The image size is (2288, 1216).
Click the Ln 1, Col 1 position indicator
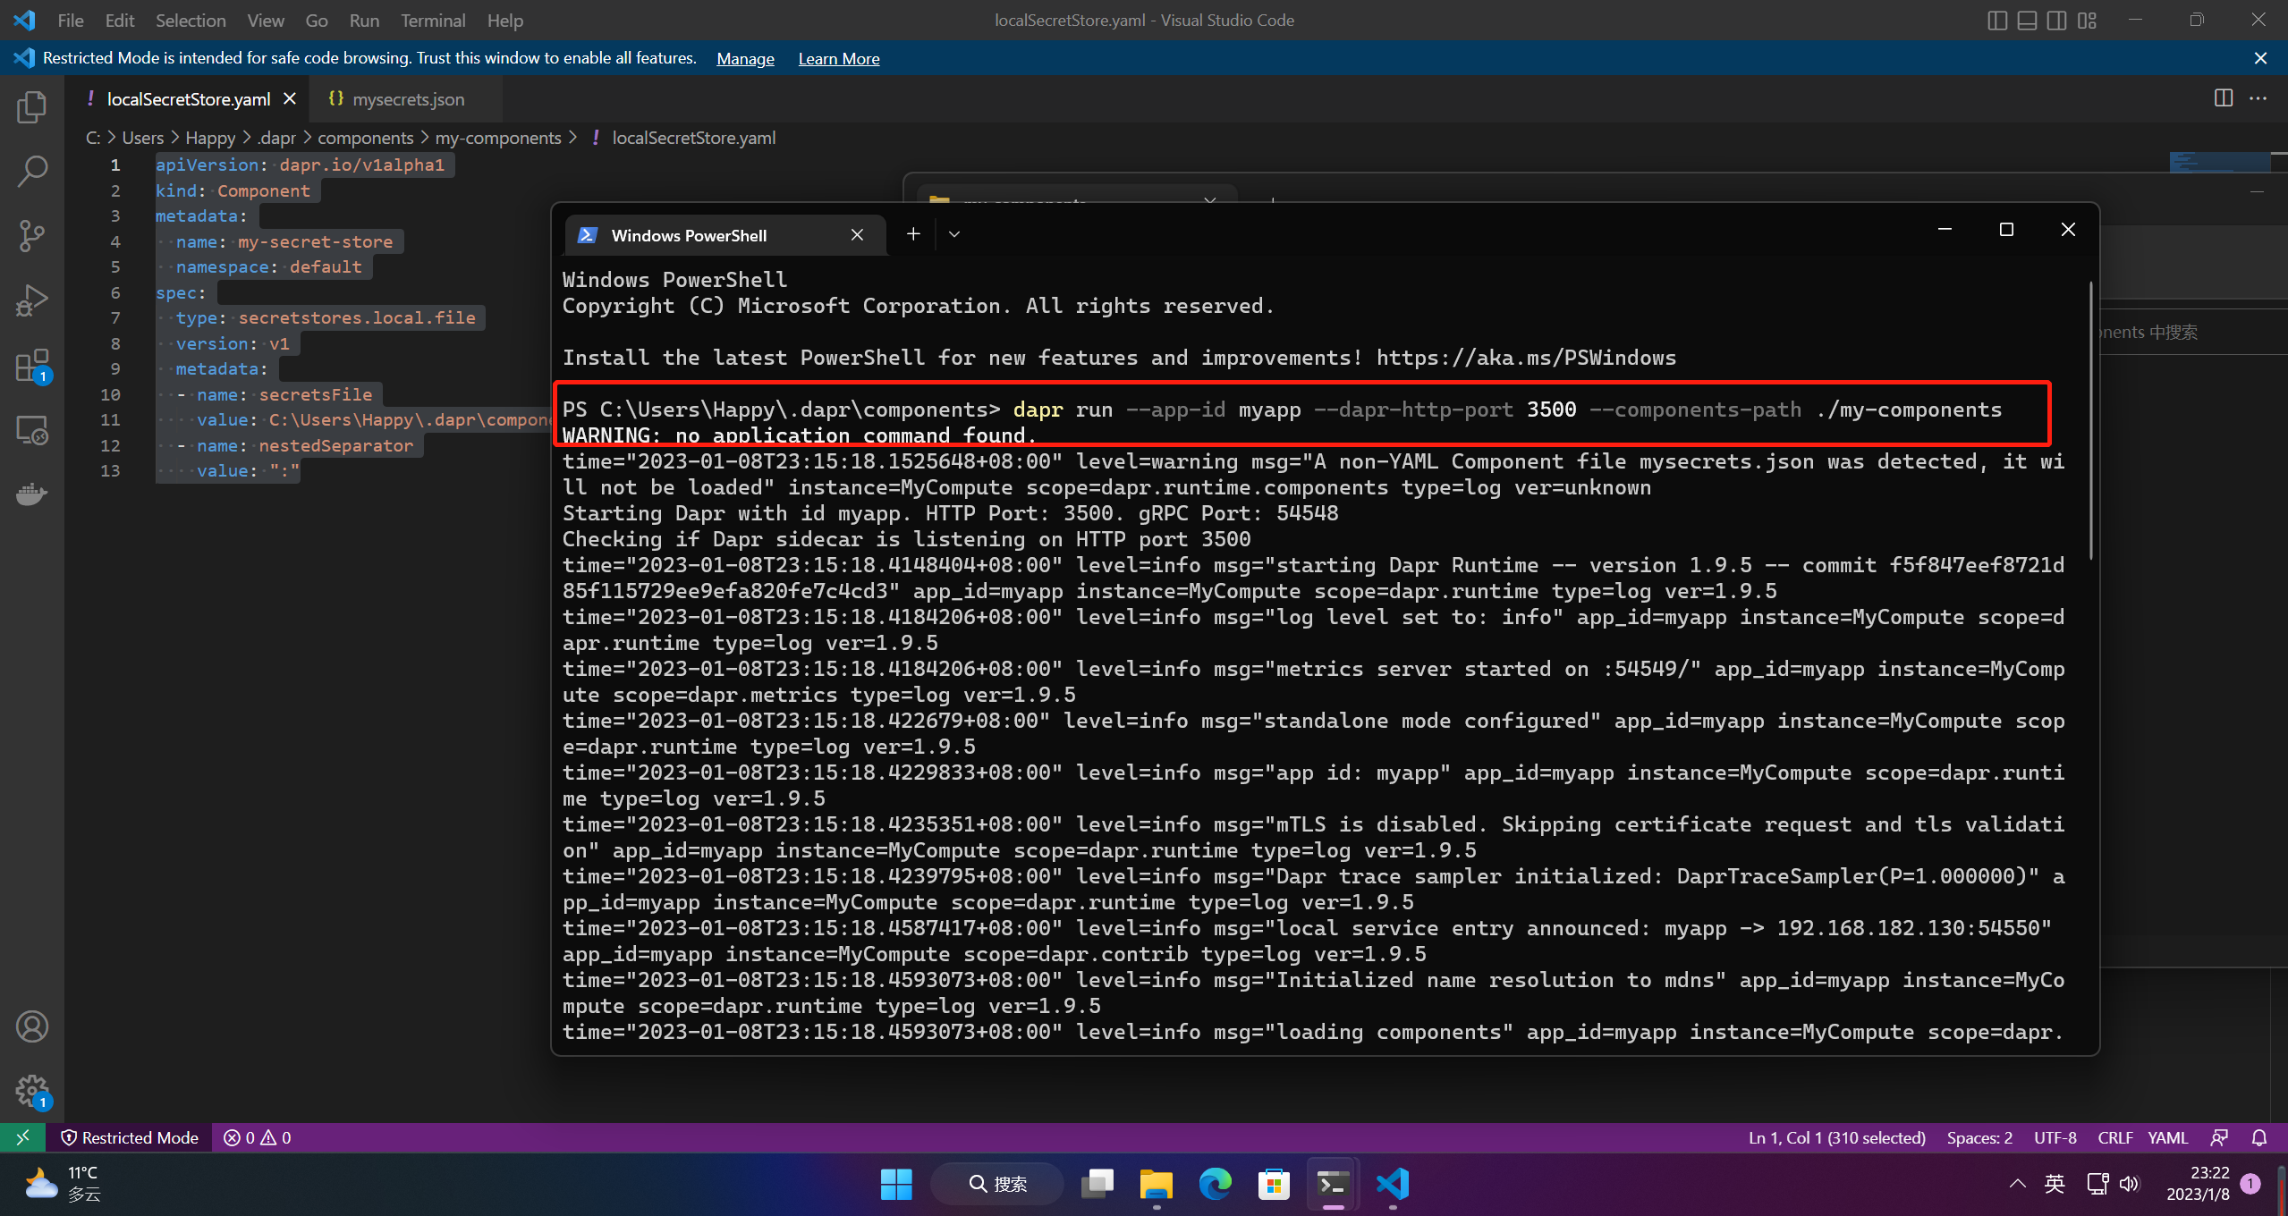tap(1836, 1137)
